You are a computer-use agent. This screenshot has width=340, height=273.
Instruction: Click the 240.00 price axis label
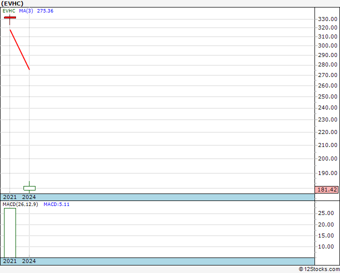(x=327, y=107)
